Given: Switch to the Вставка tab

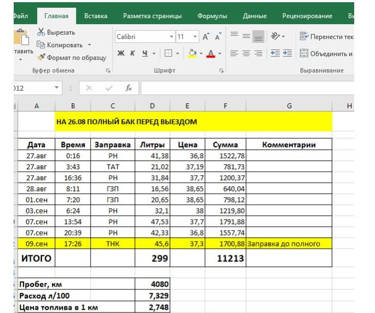Looking at the screenshot, I should [x=96, y=16].
